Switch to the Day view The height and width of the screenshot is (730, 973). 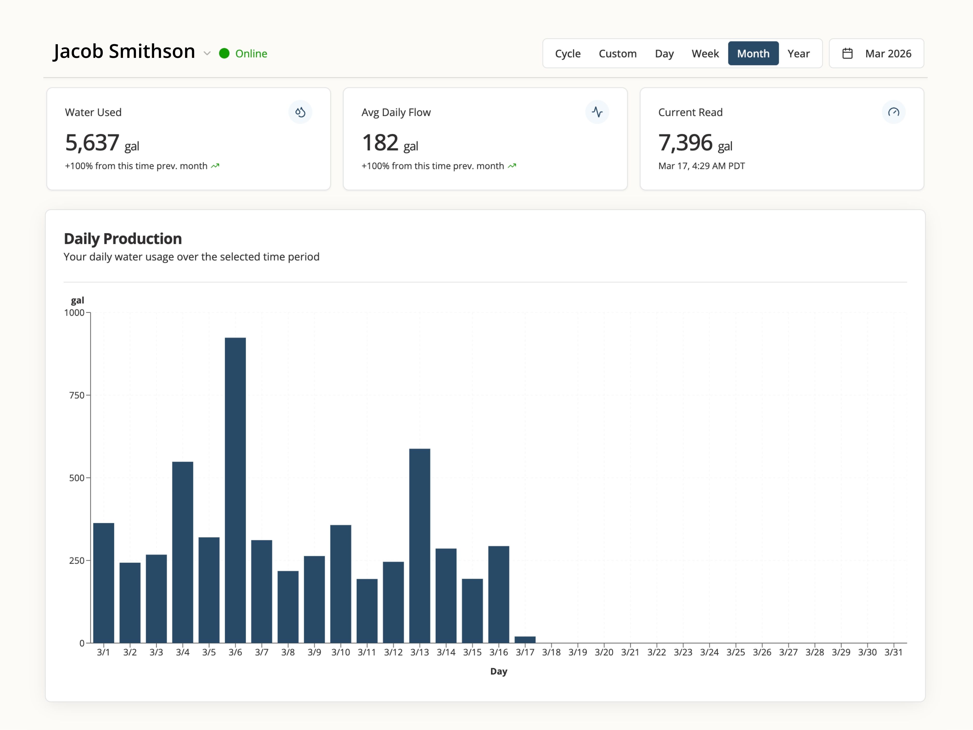[664, 54]
